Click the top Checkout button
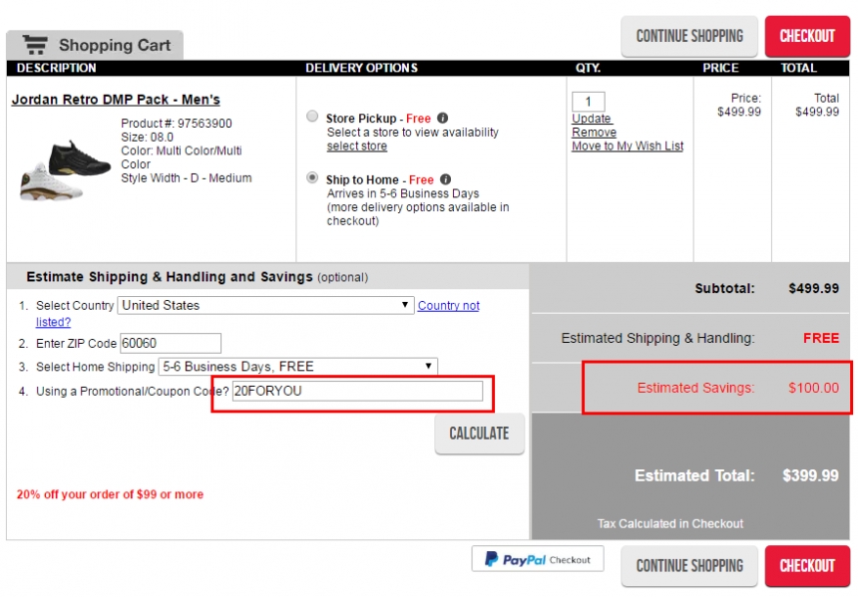The image size is (858, 597). click(807, 36)
